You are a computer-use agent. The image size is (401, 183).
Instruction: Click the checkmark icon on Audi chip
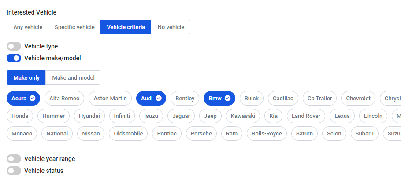pos(159,98)
